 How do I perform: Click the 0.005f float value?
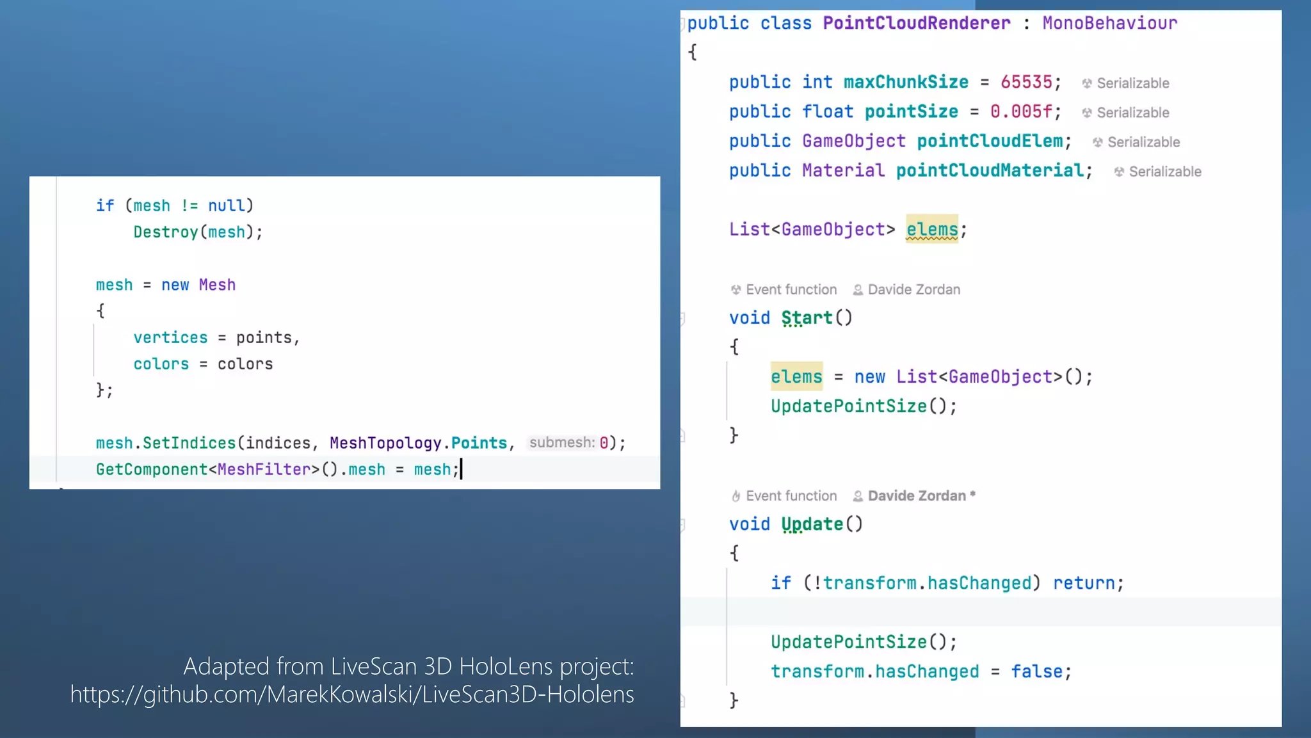[x=1021, y=112]
